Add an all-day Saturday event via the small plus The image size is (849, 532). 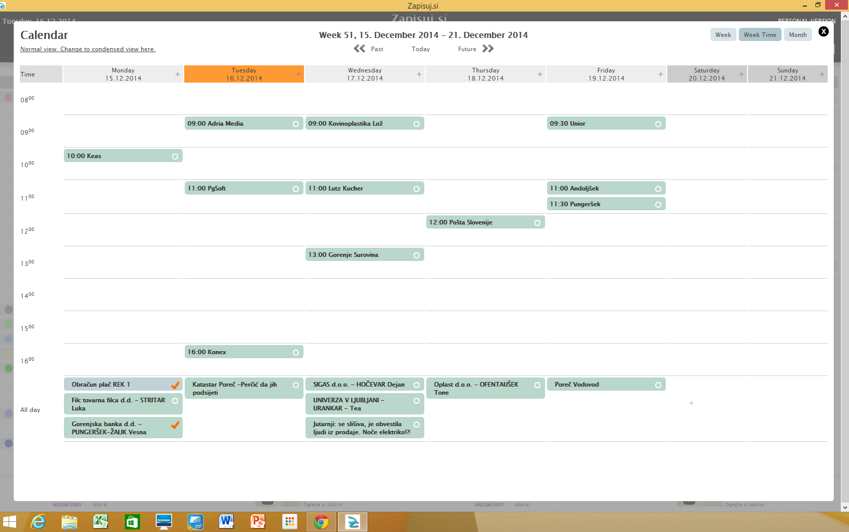pos(691,403)
